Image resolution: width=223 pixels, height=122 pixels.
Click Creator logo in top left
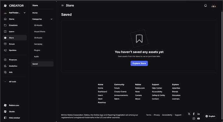[x=14, y=6]
